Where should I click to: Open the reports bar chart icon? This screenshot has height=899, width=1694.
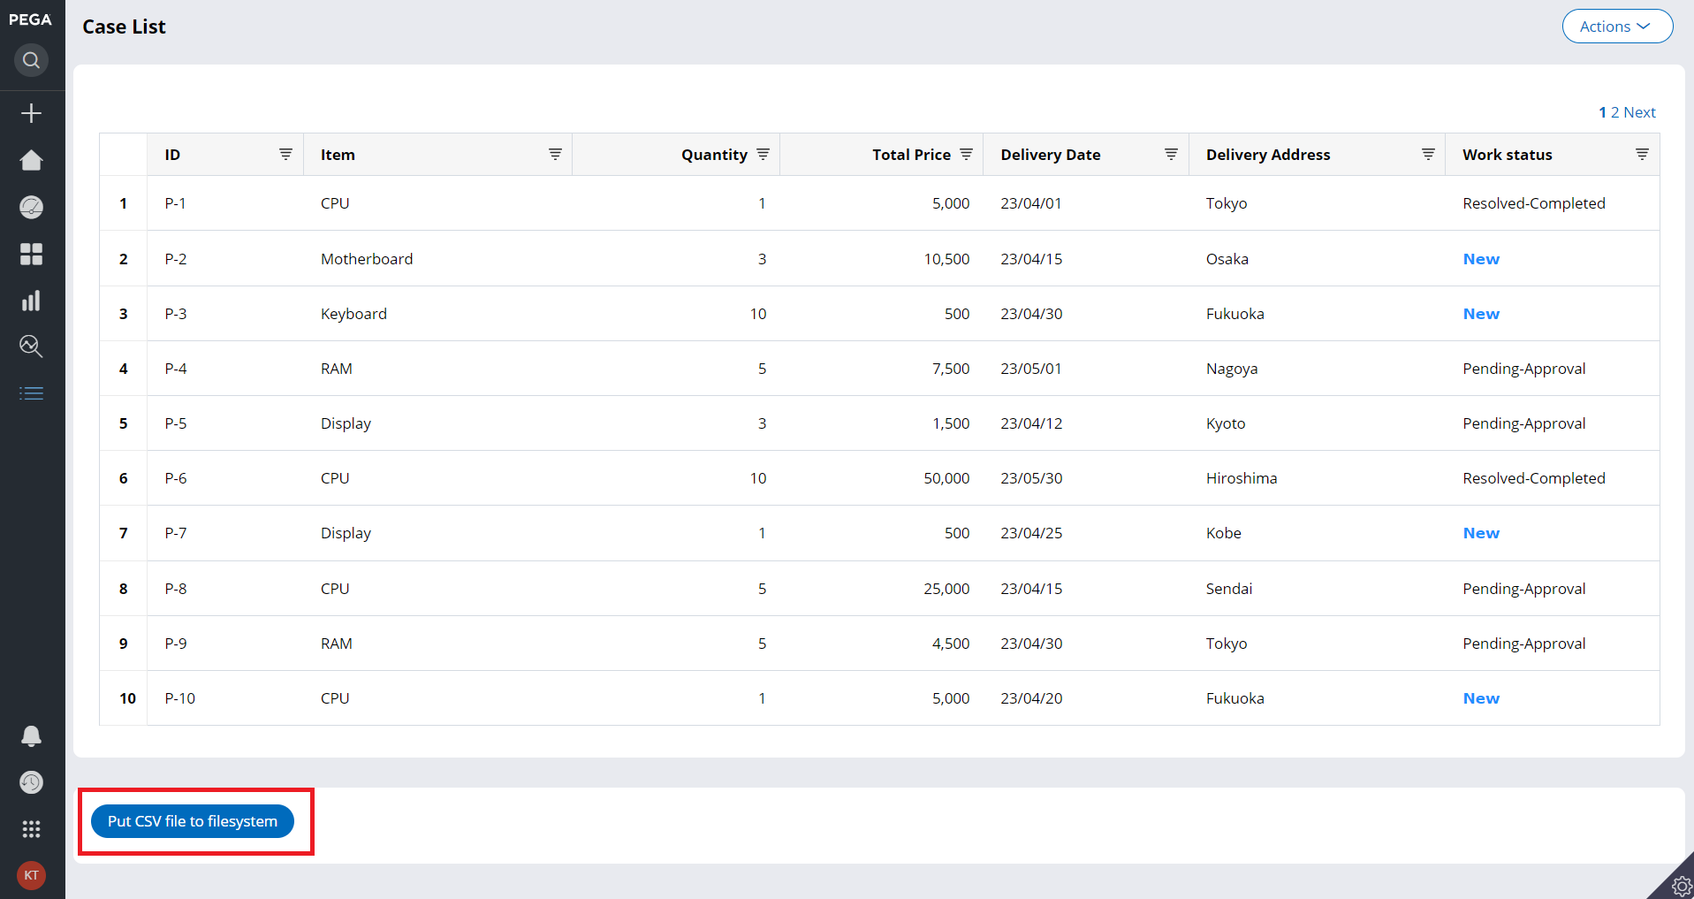31,301
